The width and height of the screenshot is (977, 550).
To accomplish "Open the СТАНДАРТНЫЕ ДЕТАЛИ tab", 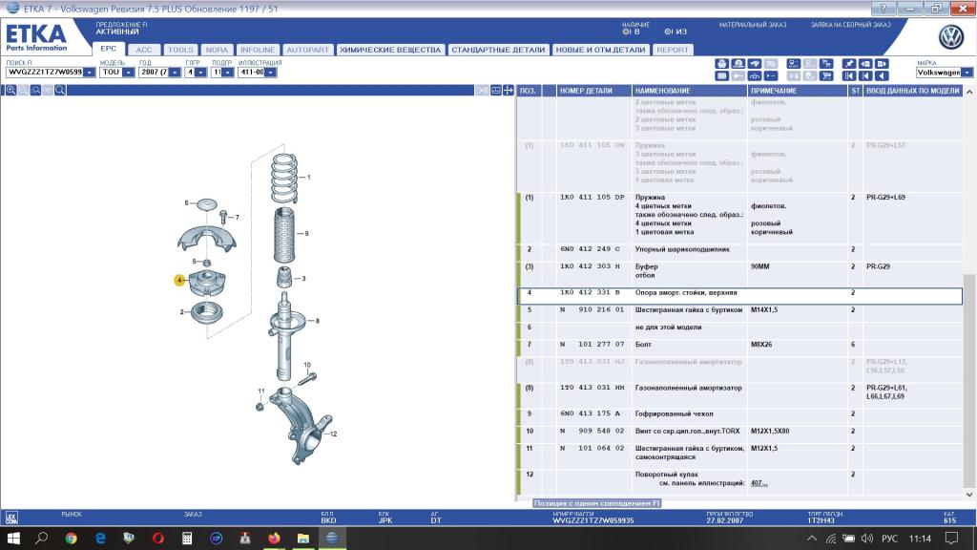I will (x=498, y=50).
